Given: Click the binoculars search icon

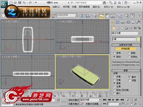Looking at the screenshot, I should tap(104, 3).
